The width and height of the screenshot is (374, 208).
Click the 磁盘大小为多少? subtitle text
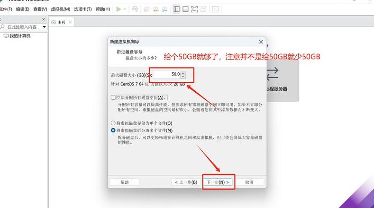tap(141, 58)
